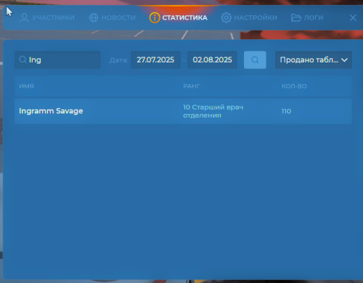The width and height of the screenshot is (363, 283).
Task: Open the start date field 27.07.2025
Action: [155, 60]
